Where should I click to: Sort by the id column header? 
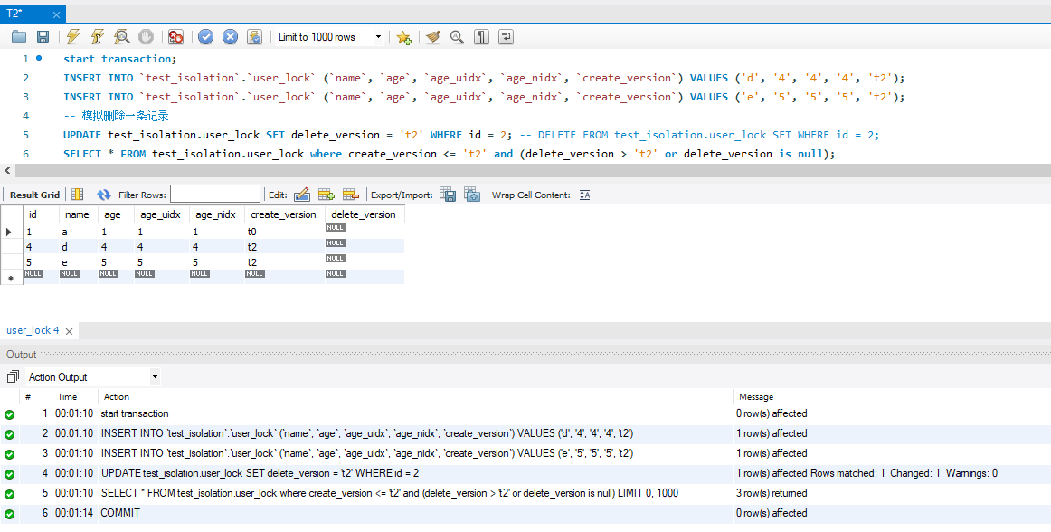(41, 214)
